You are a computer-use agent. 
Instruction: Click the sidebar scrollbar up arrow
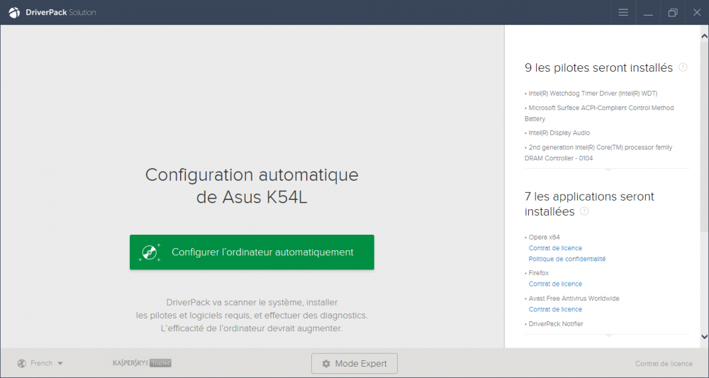coord(705,35)
